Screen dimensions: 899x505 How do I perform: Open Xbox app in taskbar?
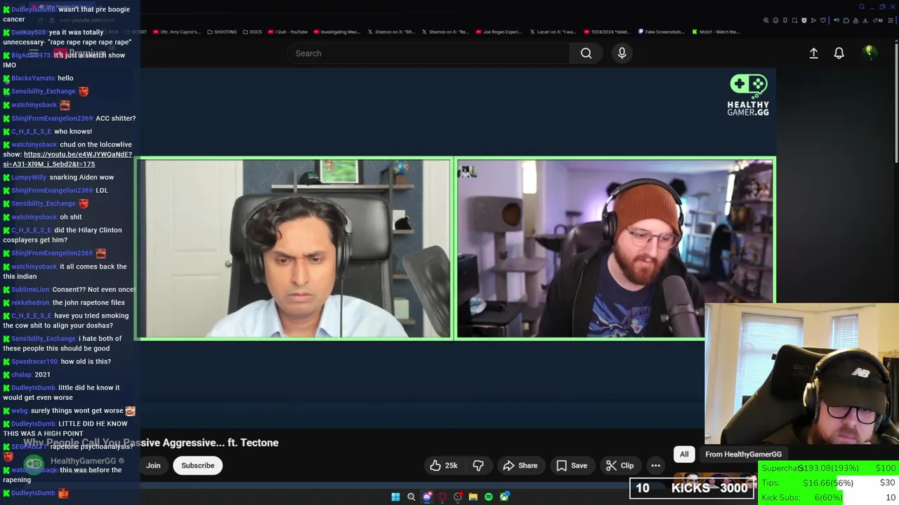point(504,497)
